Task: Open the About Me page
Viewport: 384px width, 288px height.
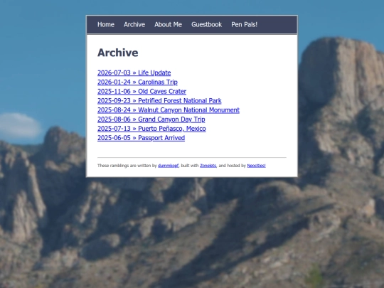Action: [x=168, y=24]
